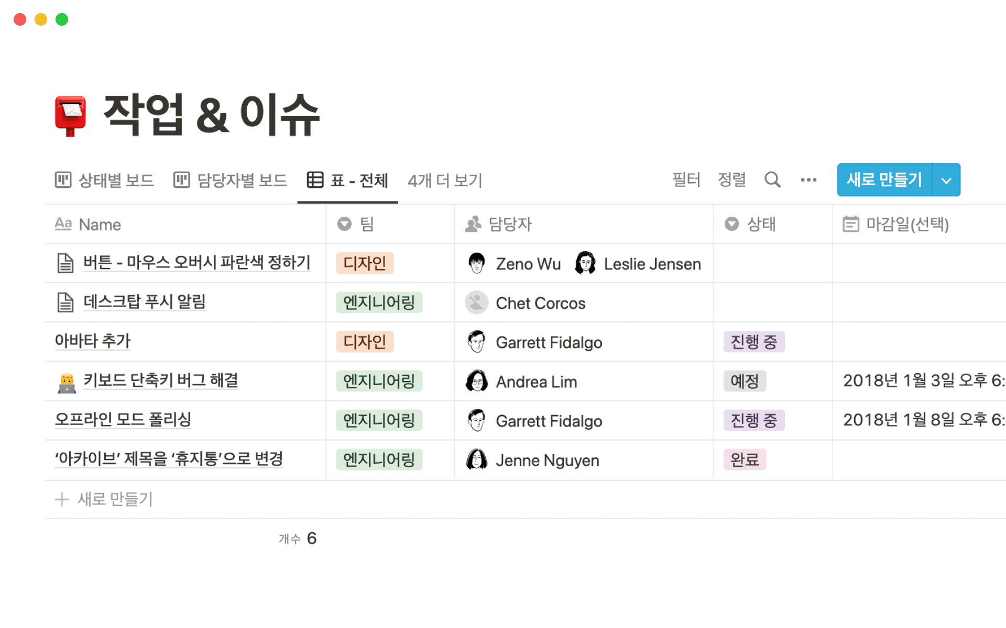This screenshot has height=628, width=1006.
Task: Expand 4개 더 보기 views list
Action: (x=445, y=181)
